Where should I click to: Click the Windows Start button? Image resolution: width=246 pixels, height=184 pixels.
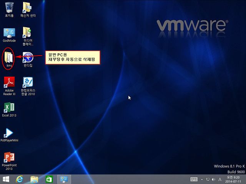click(x=6, y=179)
